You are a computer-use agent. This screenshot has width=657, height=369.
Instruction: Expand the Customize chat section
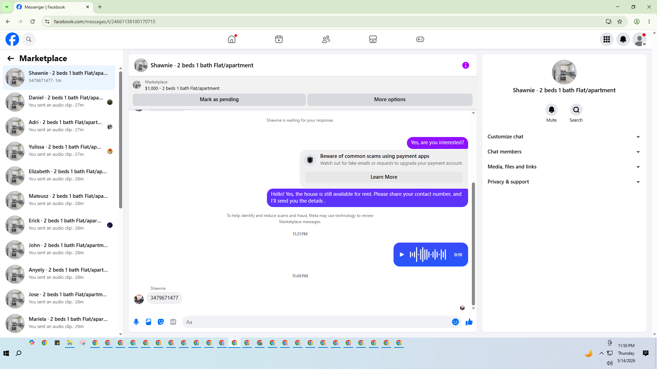(x=564, y=137)
